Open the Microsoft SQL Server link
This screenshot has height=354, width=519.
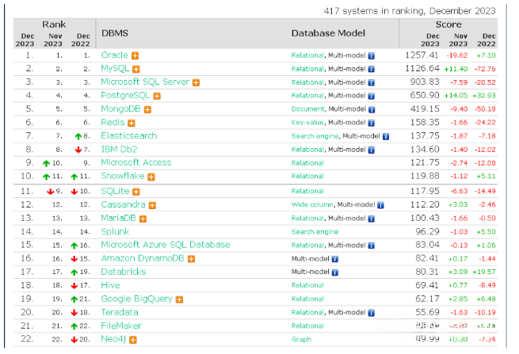point(145,82)
